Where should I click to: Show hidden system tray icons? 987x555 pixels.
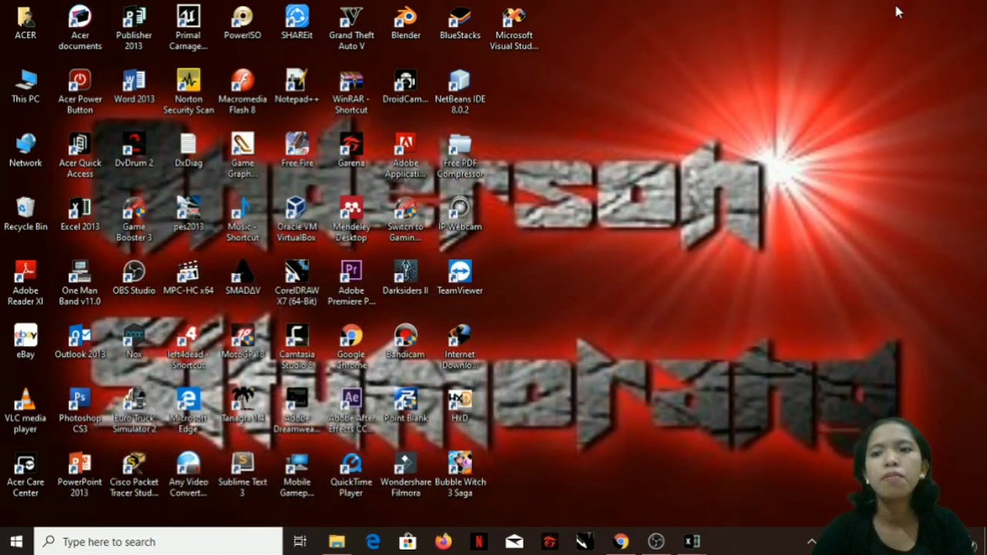(811, 541)
